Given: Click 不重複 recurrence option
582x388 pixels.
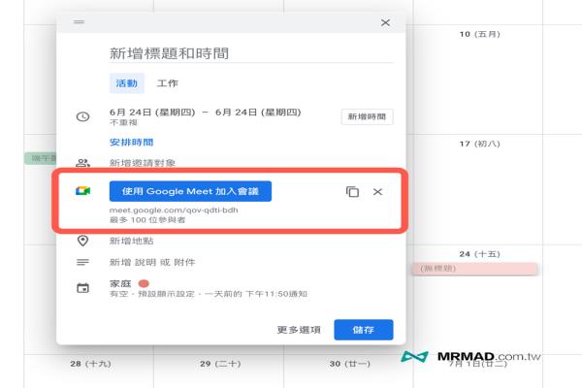Looking at the screenshot, I should (123, 122).
